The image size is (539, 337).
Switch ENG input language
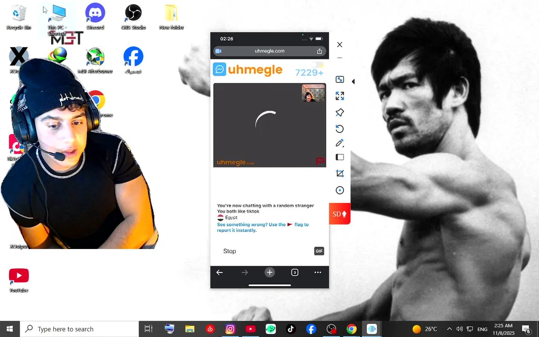(x=482, y=329)
